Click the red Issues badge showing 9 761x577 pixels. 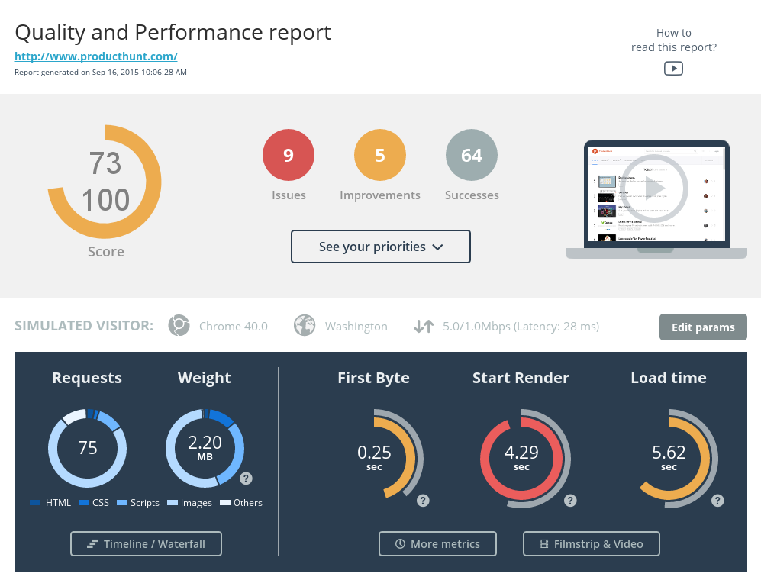289,154
